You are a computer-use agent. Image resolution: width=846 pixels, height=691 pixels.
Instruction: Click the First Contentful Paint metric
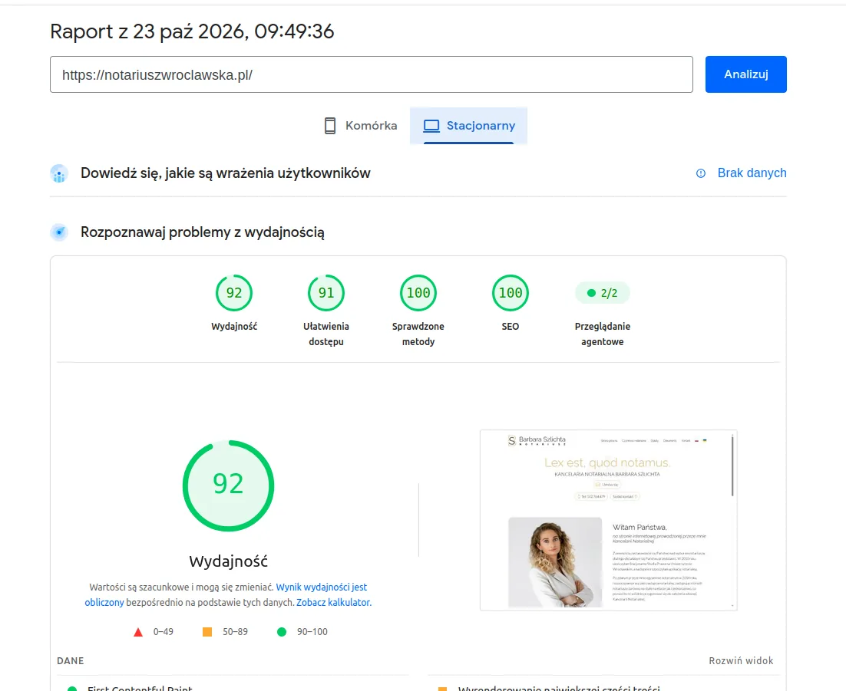[x=140, y=688]
